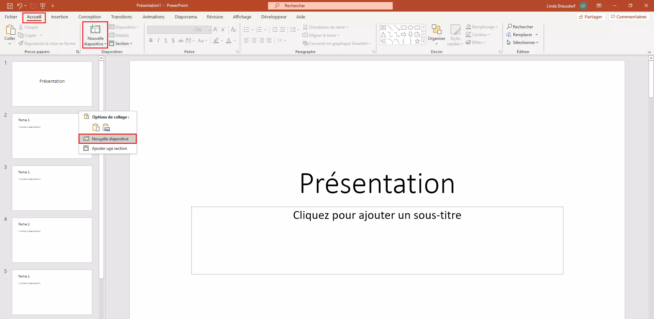Viewport: 654px width, 319px height.
Task: Switch to the Conception tab
Action: point(90,17)
